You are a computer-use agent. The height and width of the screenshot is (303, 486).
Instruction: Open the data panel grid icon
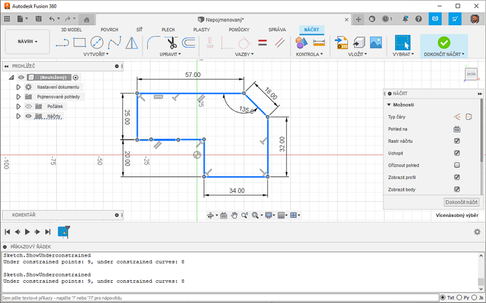[x=7, y=19]
